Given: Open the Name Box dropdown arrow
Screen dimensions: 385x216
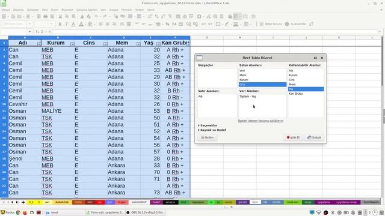Looking at the screenshot, I should [x=29, y=32].
